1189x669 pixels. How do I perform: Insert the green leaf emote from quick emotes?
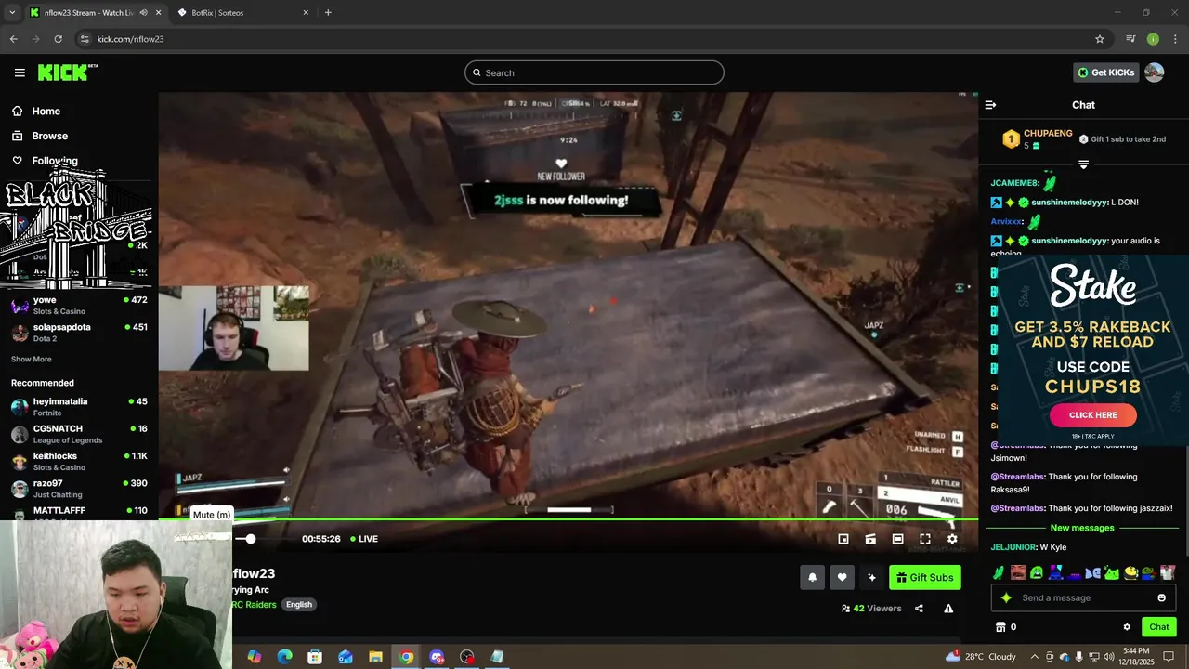point(999,572)
